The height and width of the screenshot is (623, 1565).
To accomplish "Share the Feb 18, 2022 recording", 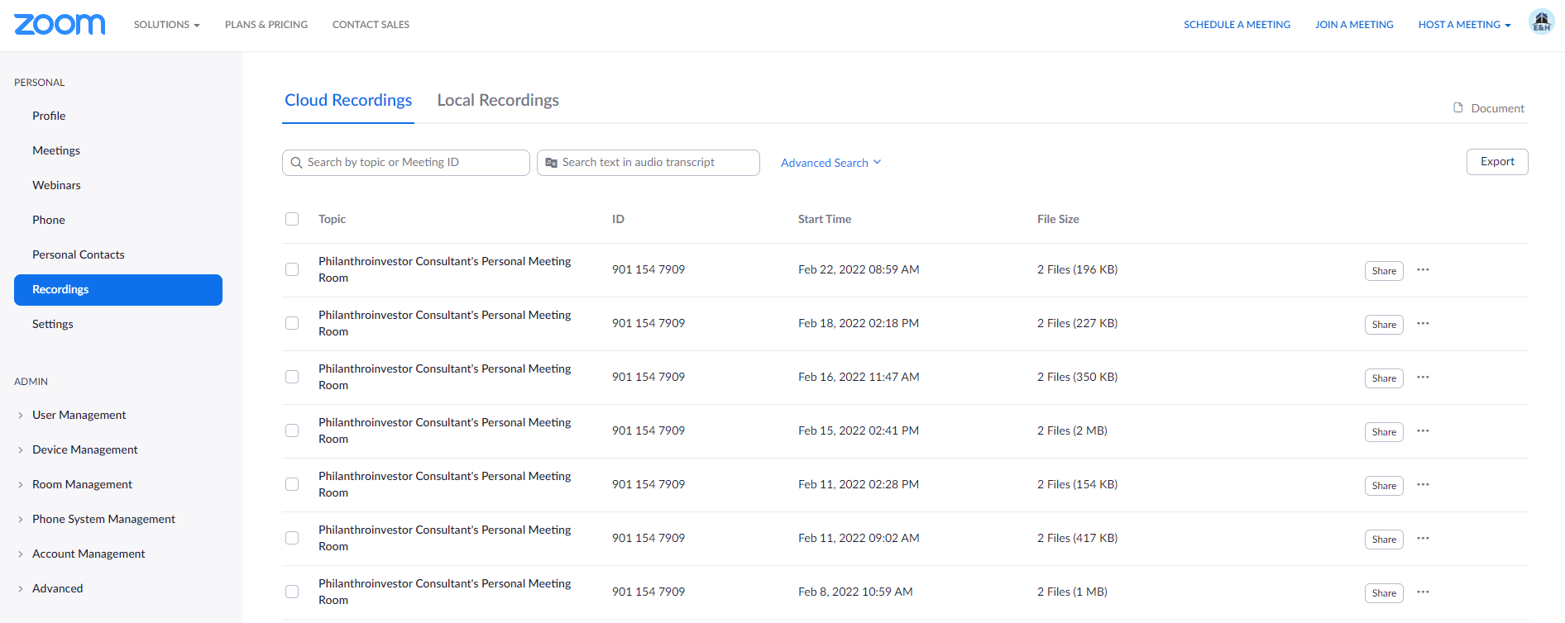I will [x=1384, y=325].
